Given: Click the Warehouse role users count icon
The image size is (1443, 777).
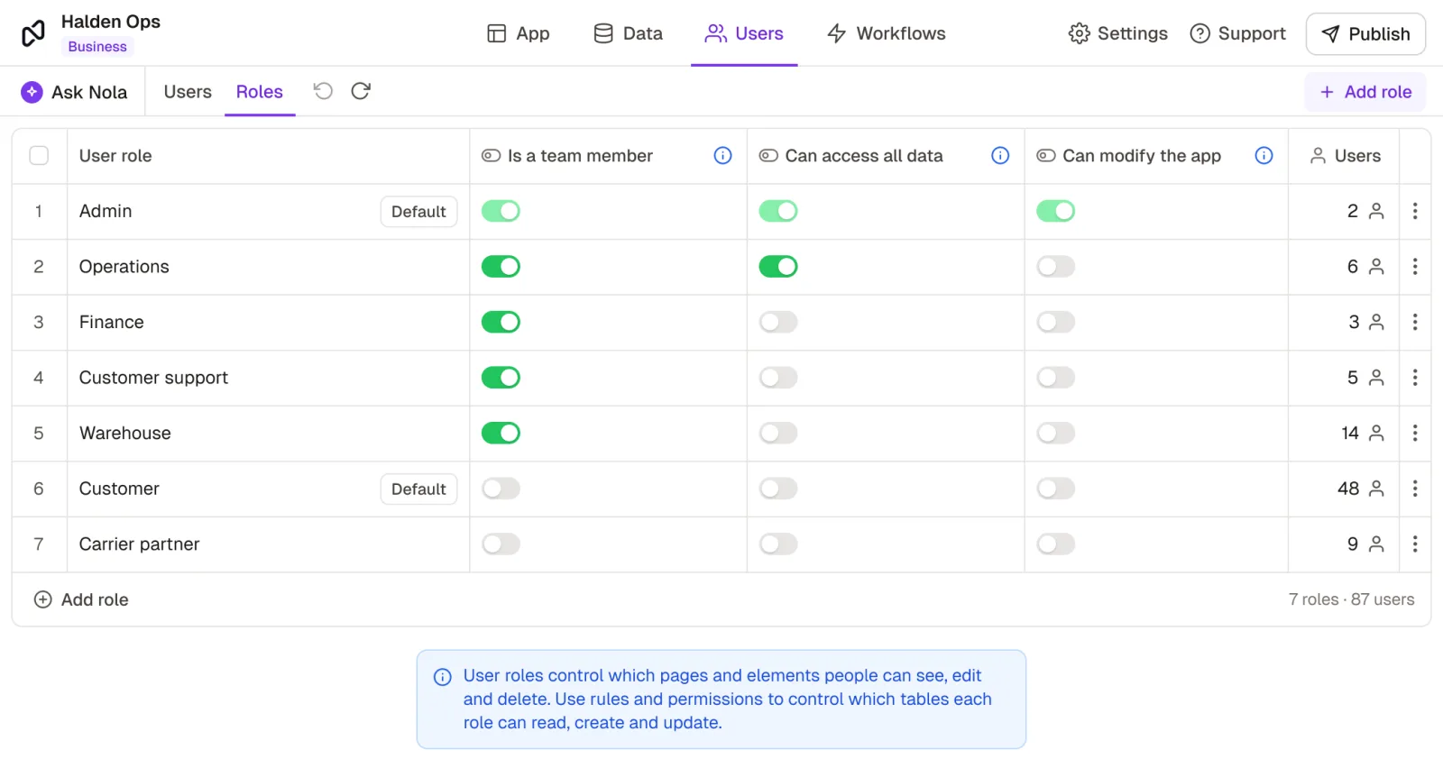Looking at the screenshot, I should coord(1376,433).
